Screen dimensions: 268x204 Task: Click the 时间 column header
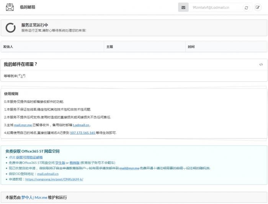coord(191,47)
